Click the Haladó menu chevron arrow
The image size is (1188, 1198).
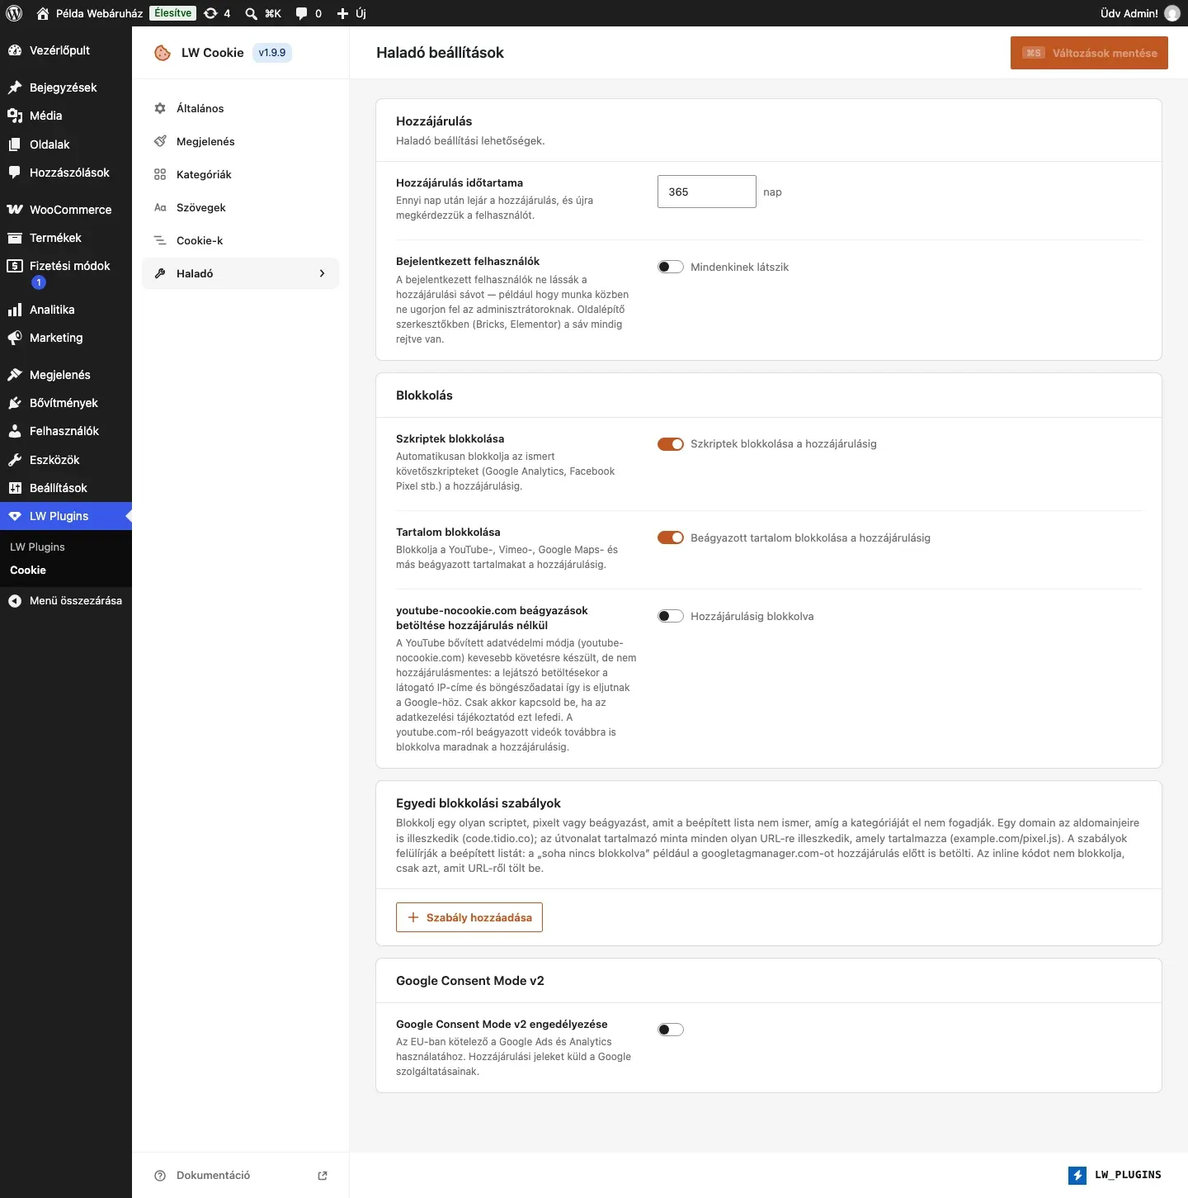[x=322, y=273]
